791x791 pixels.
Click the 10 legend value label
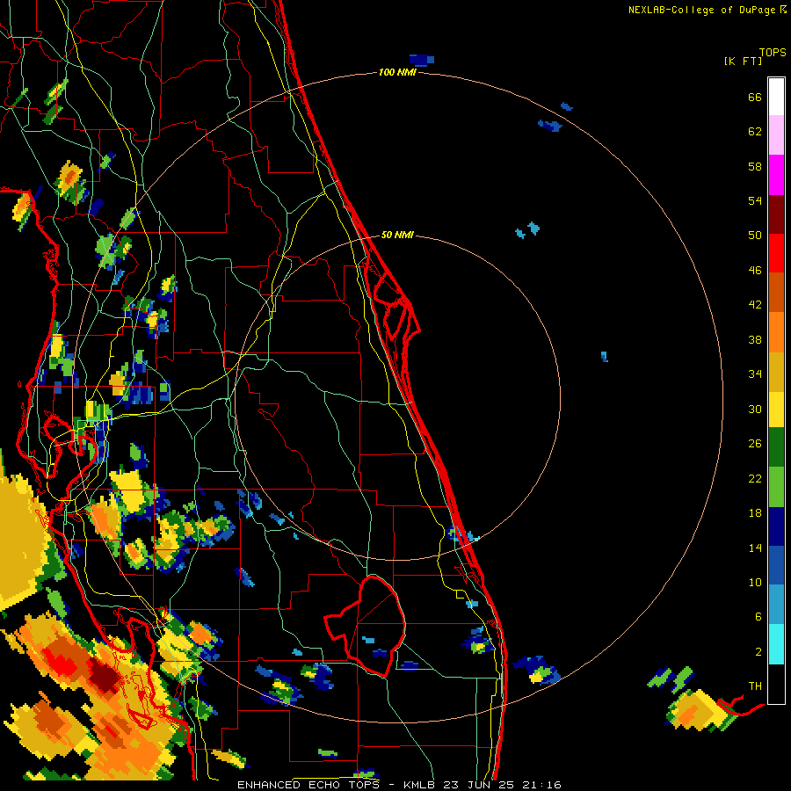(x=755, y=582)
